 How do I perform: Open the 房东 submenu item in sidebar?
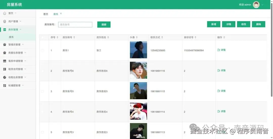(x=18, y=37)
